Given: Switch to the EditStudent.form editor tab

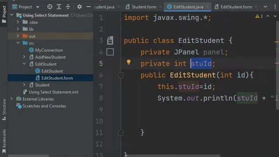Looking at the screenshot, I should pos(234,7).
